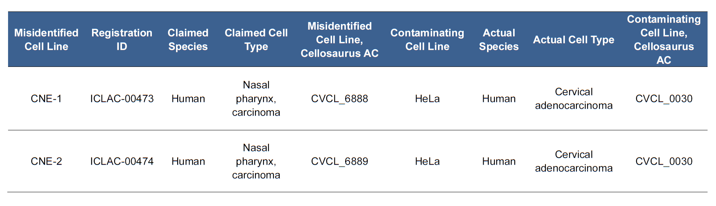Click the Actual Species column header
This screenshot has width=716, height=206.
[x=499, y=40]
